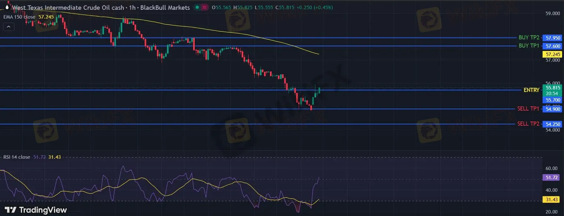564x216 pixels.
Task: Click the 54.900 price tag
Action: [553, 109]
